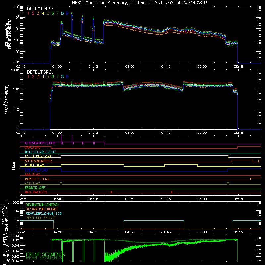Image resolution: width=265 pixels, height=265 pixels.
Task: Click orange detector 3 in front segments legend
Action: tap(38, 13)
